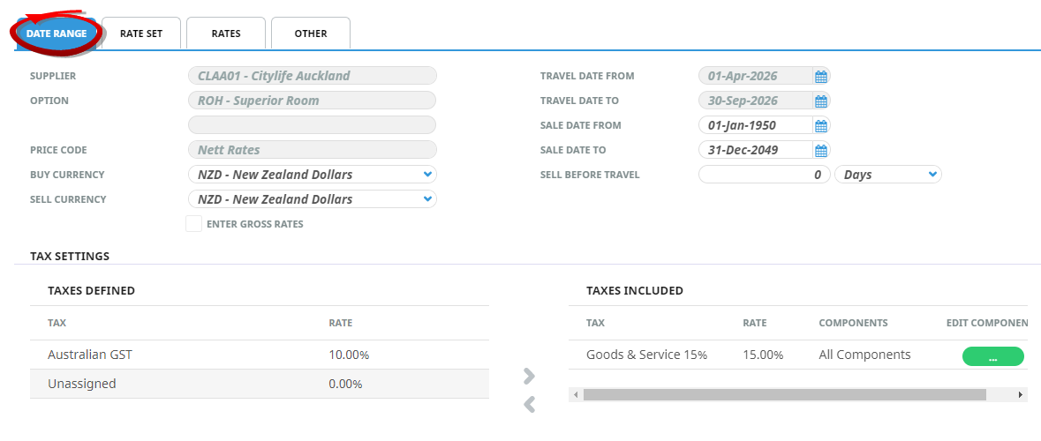Screen dimensions: 1041x441
Task: Click left chevron to remove included tax
Action: point(529,404)
